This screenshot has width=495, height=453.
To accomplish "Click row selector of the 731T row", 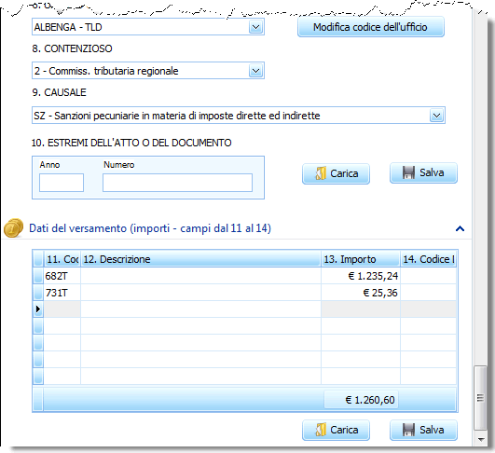I will (x=38, y=293).
